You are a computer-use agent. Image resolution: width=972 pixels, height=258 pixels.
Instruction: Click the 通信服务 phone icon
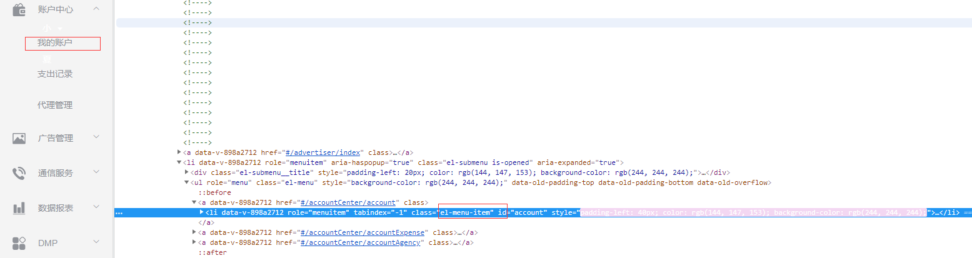pyautogui.click(x=19, y=173)
